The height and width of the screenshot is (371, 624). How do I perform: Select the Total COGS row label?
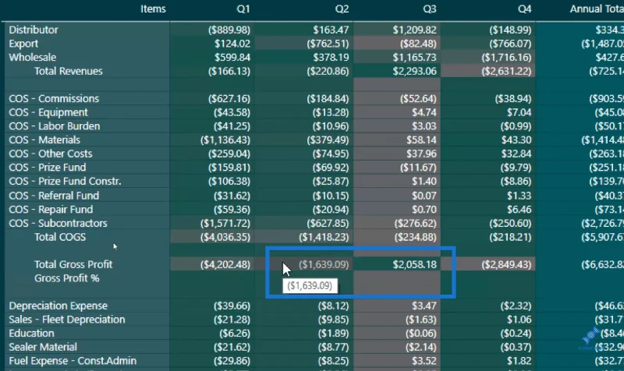coord(60,237)
